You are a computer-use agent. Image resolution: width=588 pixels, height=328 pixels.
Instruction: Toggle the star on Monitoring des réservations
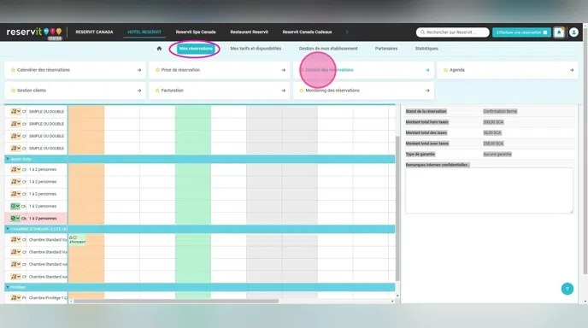coord(302,91)
